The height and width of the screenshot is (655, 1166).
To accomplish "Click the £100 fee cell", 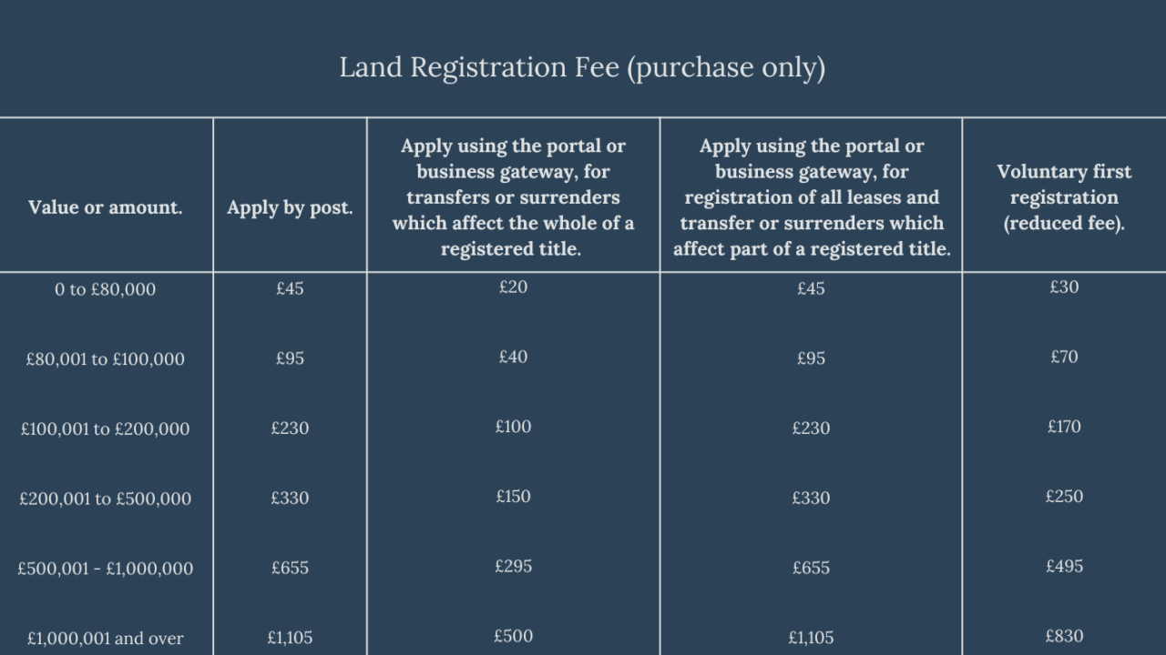I will click(513, 427).
